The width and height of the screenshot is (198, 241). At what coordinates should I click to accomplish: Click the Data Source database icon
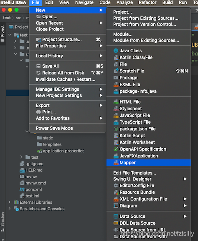116,216
